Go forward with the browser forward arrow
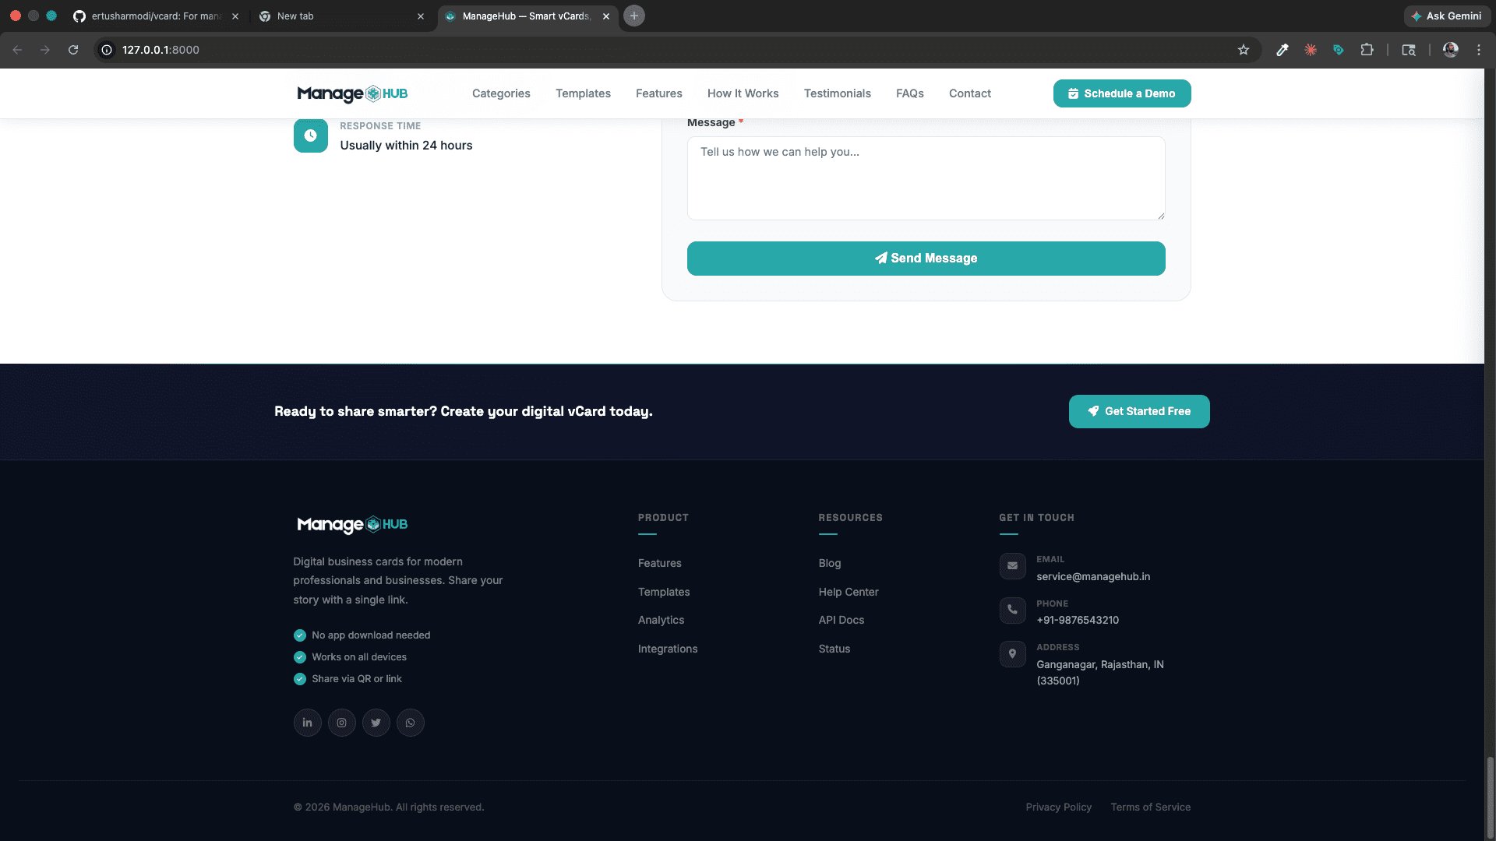 [x=45, y=50]
